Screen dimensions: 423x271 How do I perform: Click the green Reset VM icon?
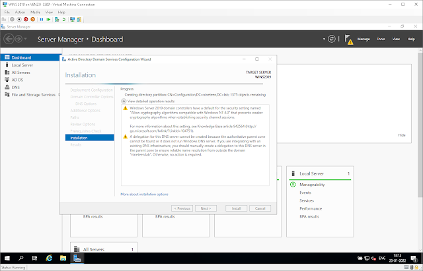coord(48,19)
